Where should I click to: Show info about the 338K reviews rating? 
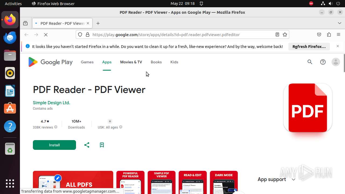[x=56, y=127]
